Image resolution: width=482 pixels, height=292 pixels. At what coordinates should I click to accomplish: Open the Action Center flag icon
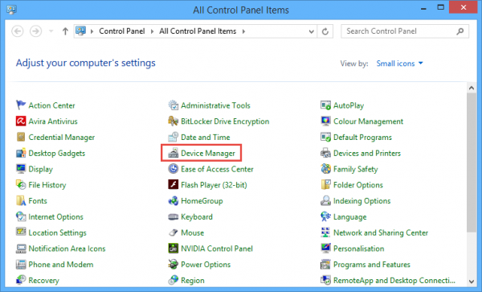[21, 105]
